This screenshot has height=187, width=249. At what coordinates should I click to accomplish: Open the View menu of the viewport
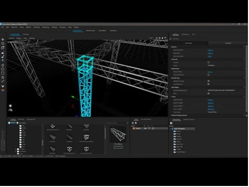point(25,38)
